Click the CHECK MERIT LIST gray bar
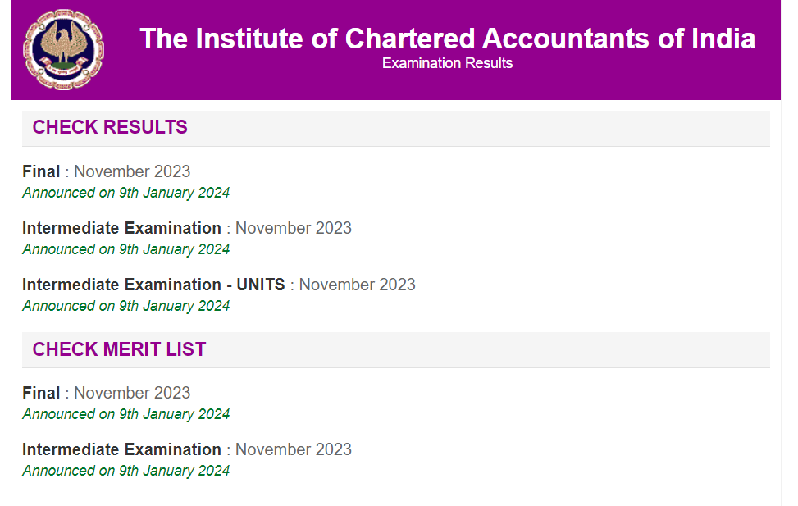Image resolution: width=798 pixels, height=506 pixels. tap(395, 349)
